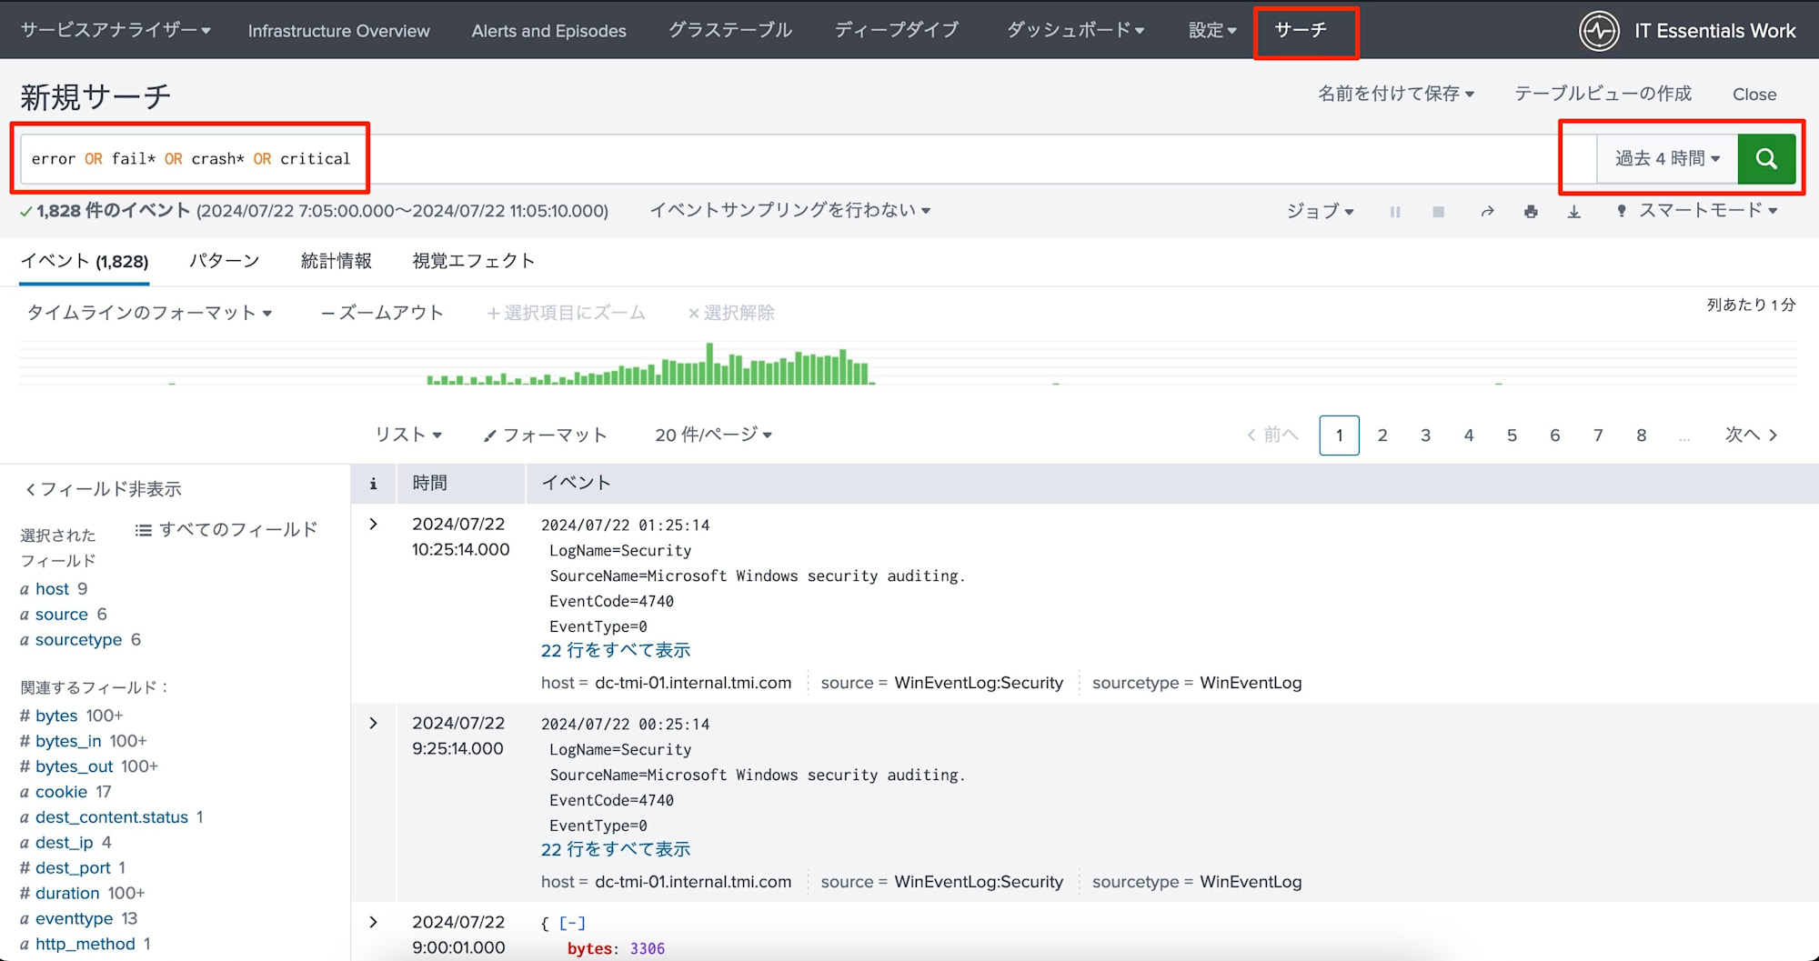Viewport: 1819px width, 961px height.
Task: Open グラステーブル page
Action: (x=730, y=30)
